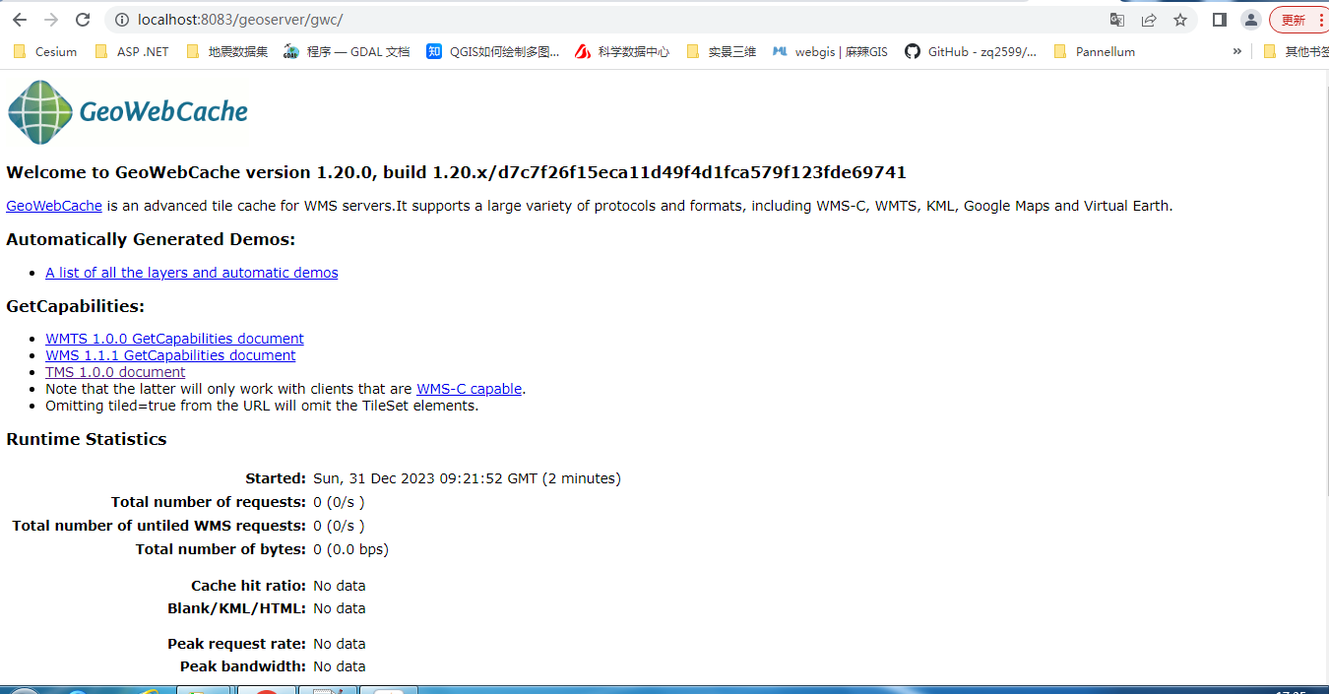Image resolution: width=1329 pixels, height=694 pixels.
Task: Toggle the browser side panel icon
Action: click(x=1220, y=20)
